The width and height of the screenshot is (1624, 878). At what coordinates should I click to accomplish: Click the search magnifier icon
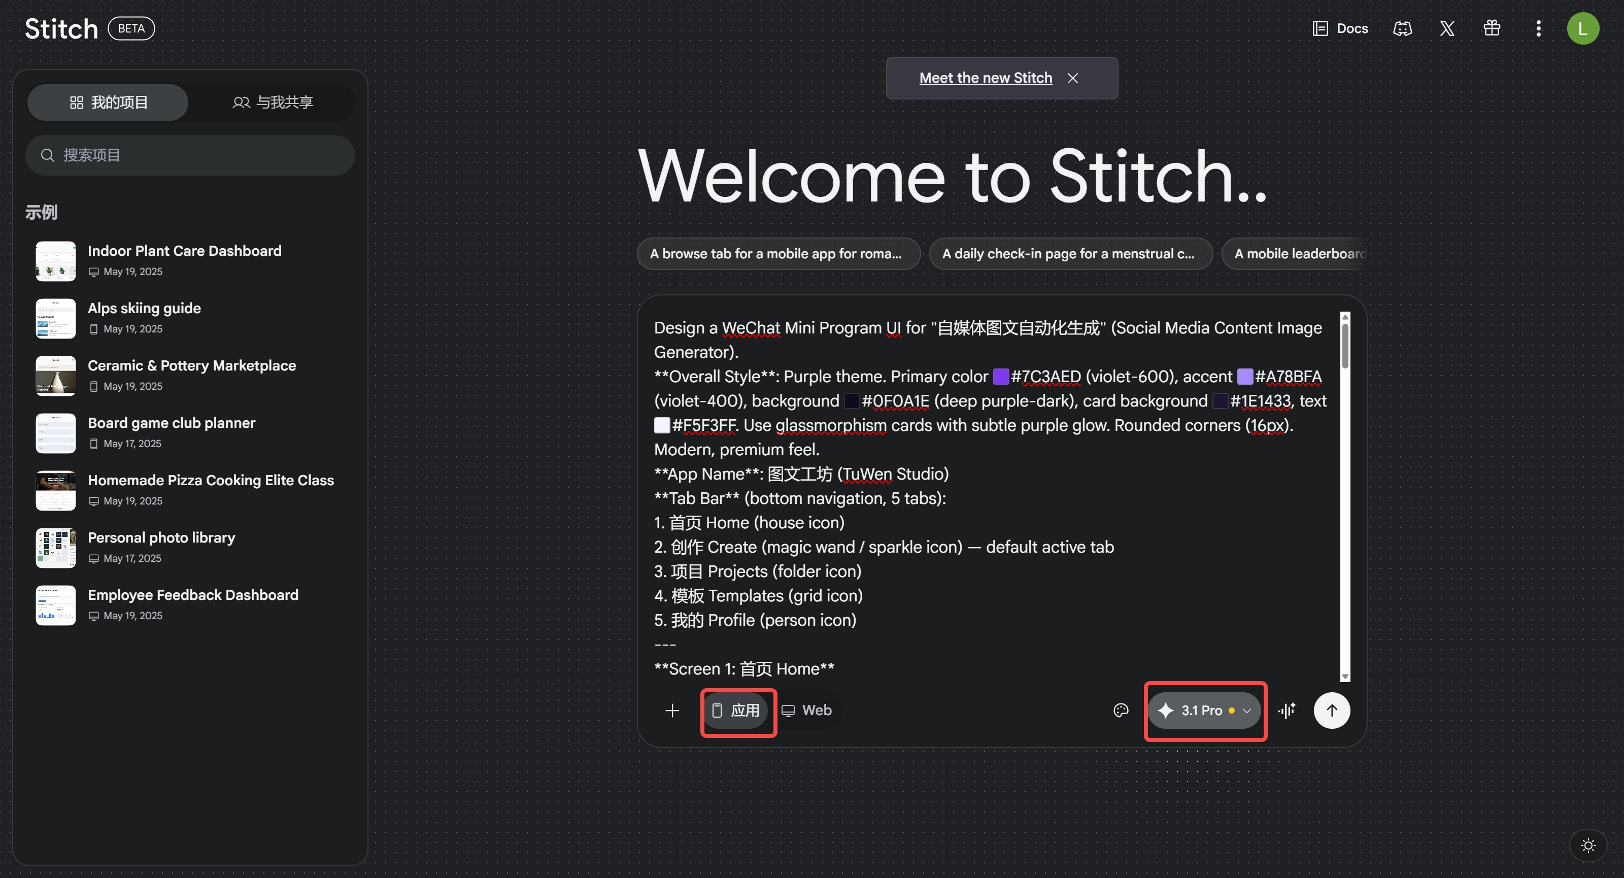pos(47,155)
